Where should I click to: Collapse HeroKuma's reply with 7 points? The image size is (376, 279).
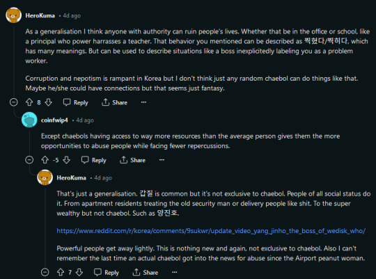(x=45, y=272)
